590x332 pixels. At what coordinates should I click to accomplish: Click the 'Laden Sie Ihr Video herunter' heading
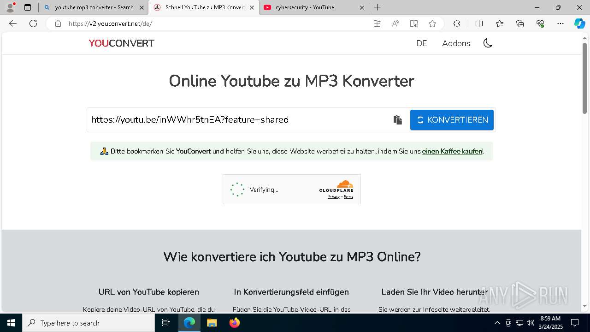[435, 292]
